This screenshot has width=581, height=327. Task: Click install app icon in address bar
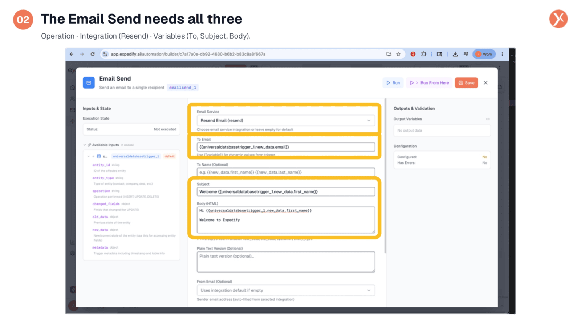click(x=389, y=54)
